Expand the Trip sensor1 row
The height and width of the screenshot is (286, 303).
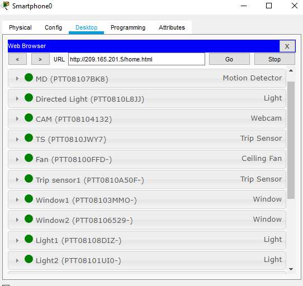click(x=17, y=180)
